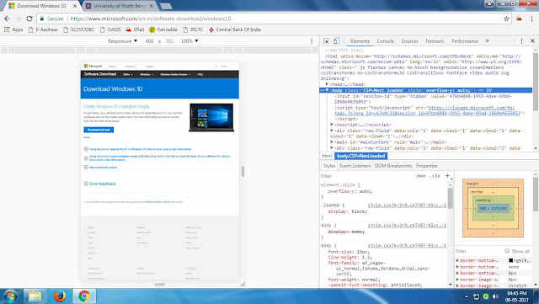Close the University of North Bengal tab
The width and height of the screenshot is (539, 304).
152,6
